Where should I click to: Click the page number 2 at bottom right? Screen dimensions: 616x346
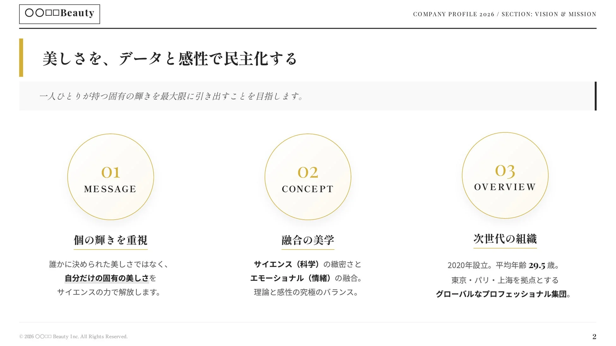click(x=594, y=336)
